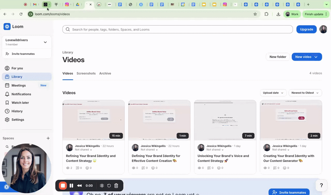Stop the recording with red stop button
The image size is (331, 195).
point(63,186)
